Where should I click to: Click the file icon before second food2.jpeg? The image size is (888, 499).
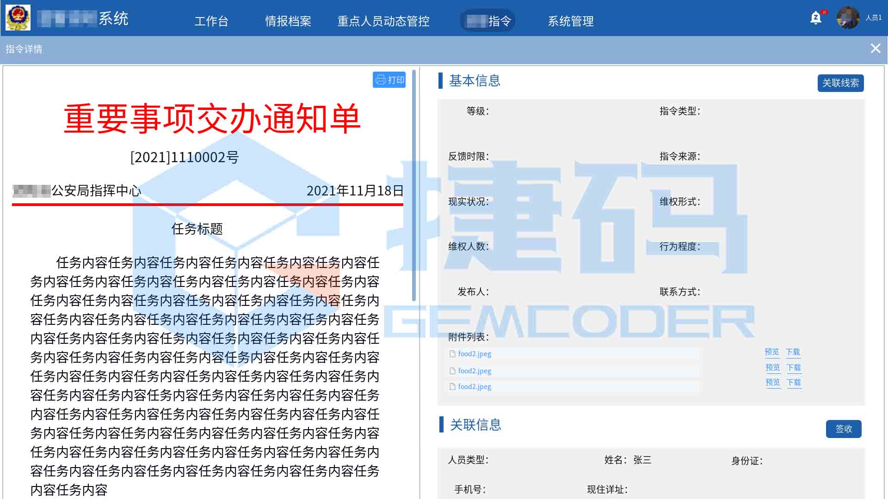(452, 370)
